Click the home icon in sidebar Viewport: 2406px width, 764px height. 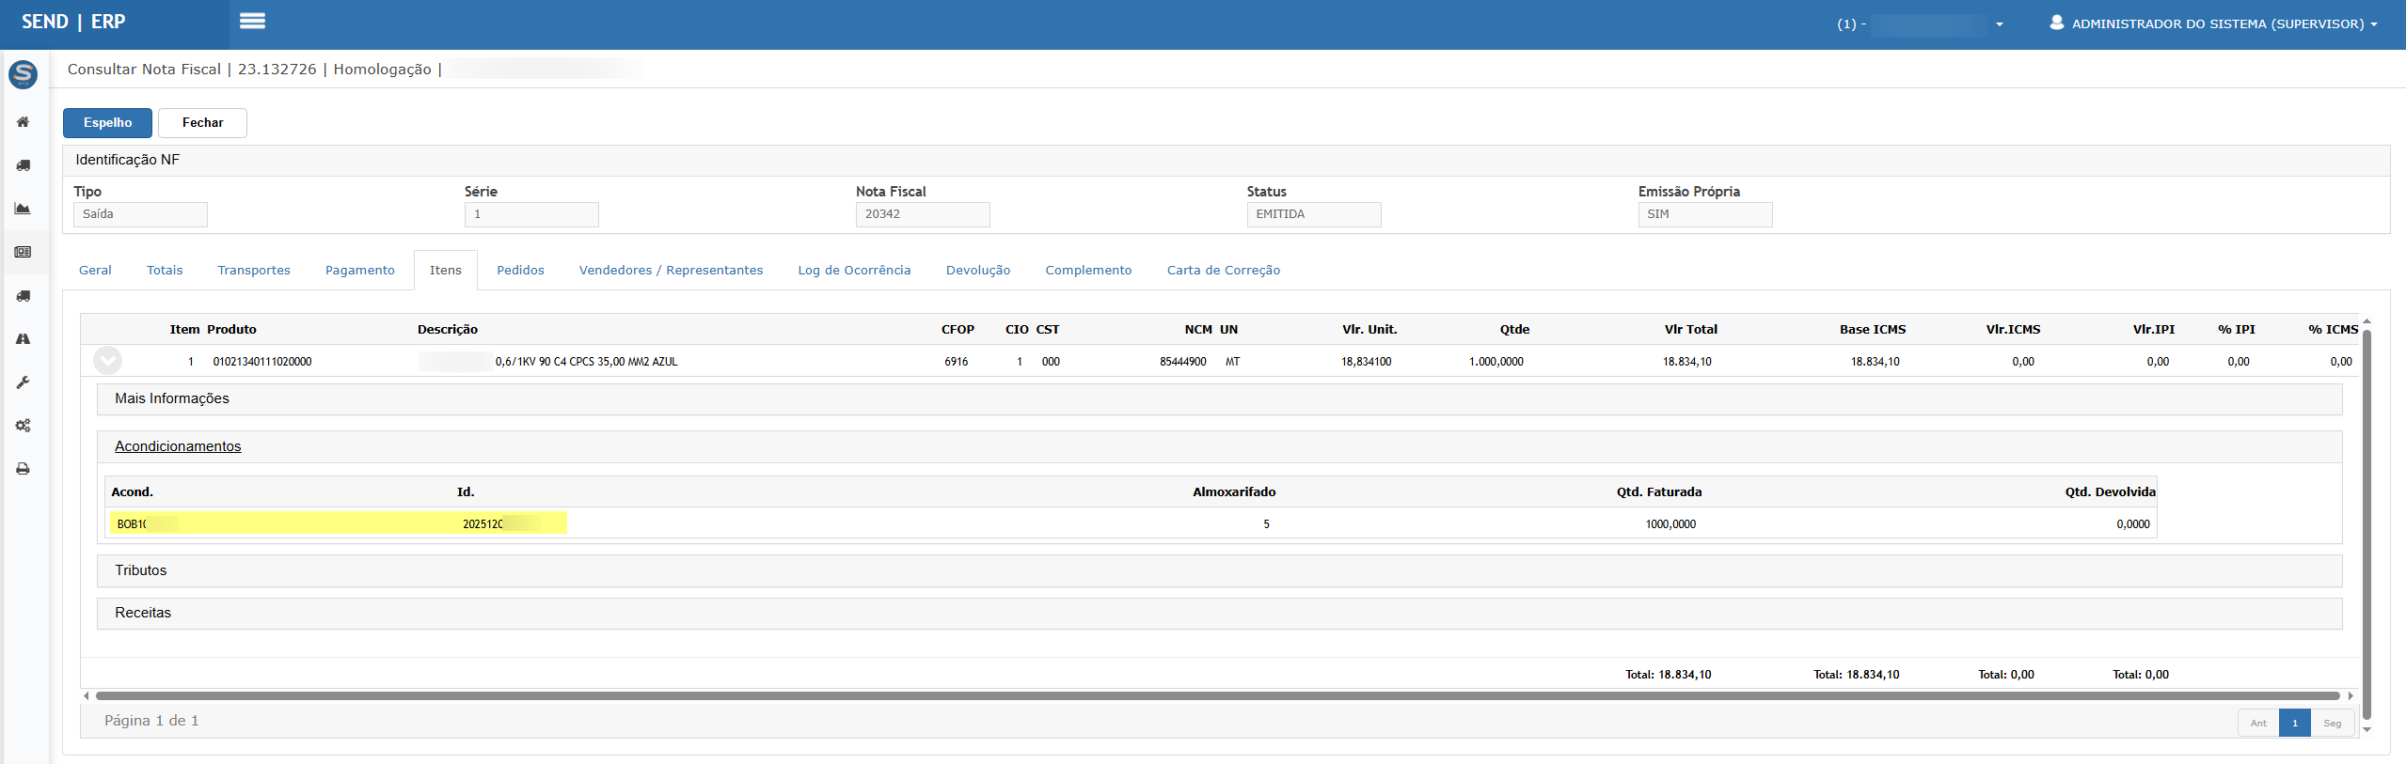tap(24, 122)
